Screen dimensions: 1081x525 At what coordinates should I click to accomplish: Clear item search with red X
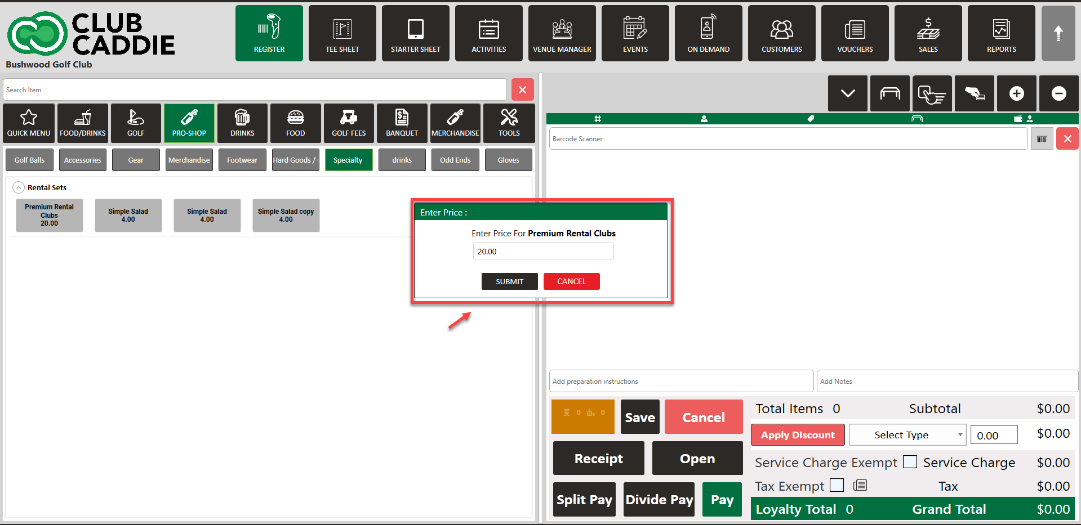[522, 90]
